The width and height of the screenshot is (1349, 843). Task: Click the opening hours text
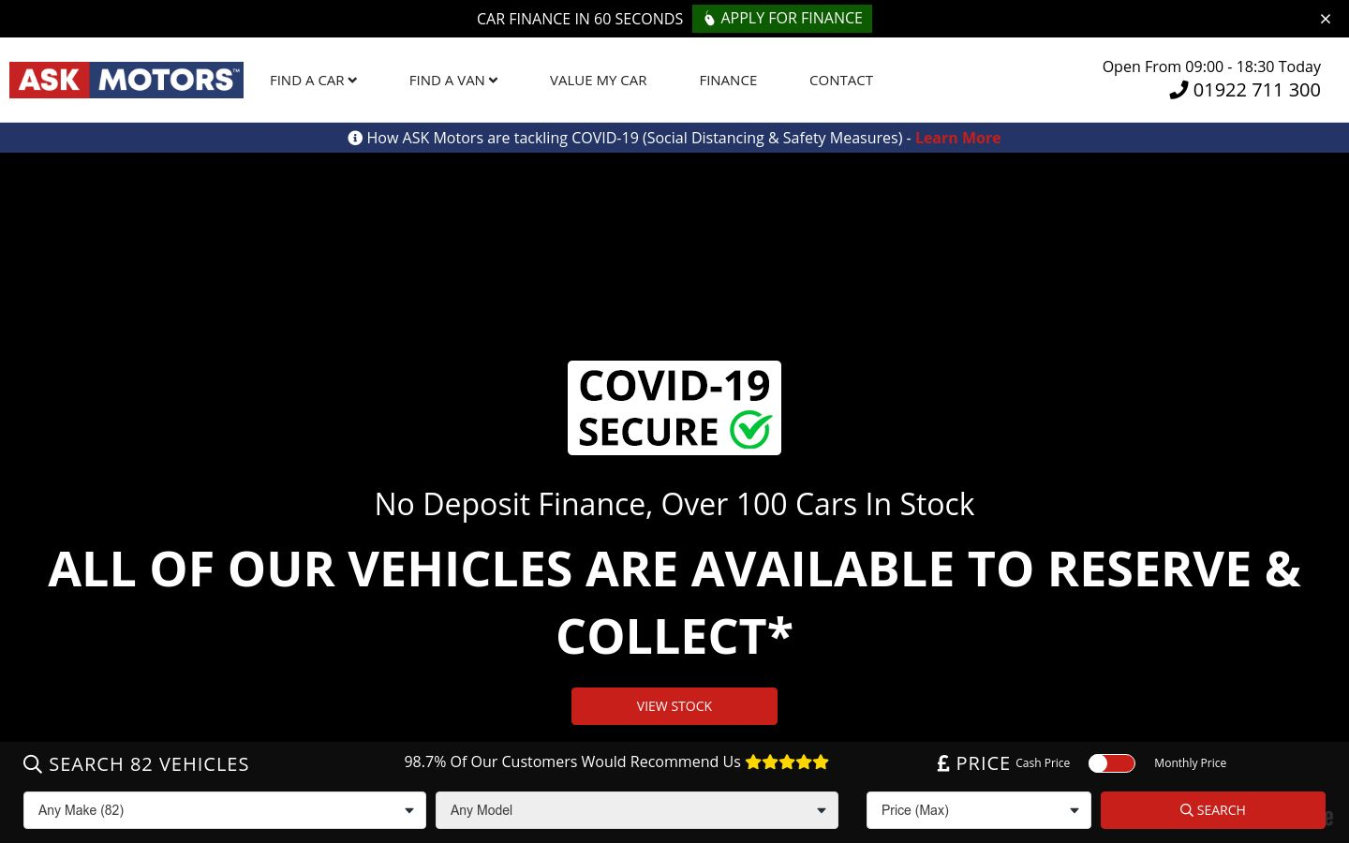[1211, 67]
